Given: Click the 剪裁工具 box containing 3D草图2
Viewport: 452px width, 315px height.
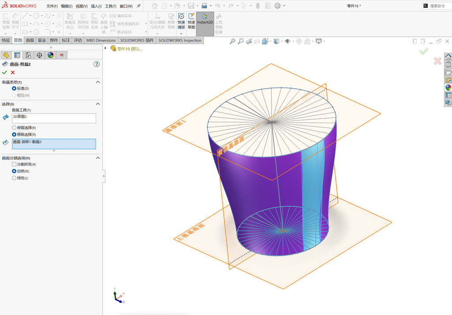Looking at the screenshot, I should click(54, 118).
